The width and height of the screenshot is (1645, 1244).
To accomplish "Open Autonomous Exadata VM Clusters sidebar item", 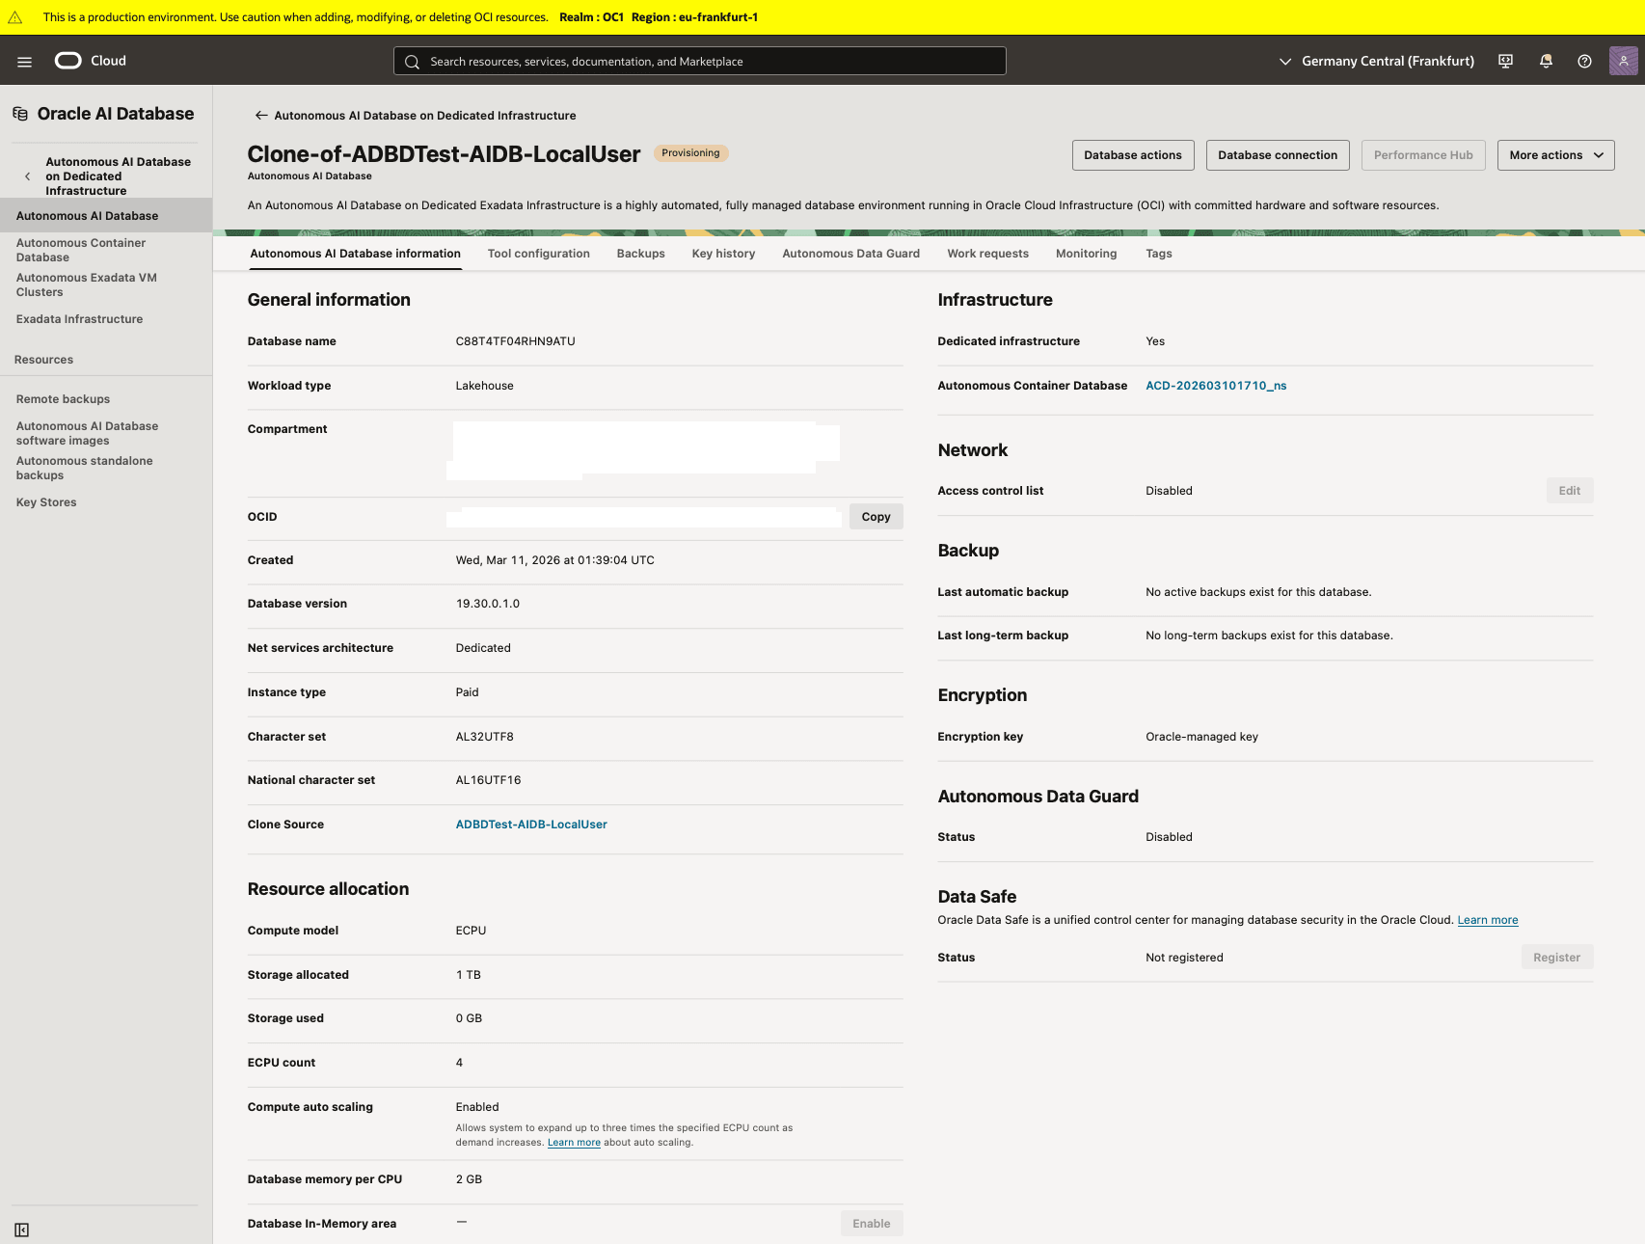I will click(x=87, y=285).
